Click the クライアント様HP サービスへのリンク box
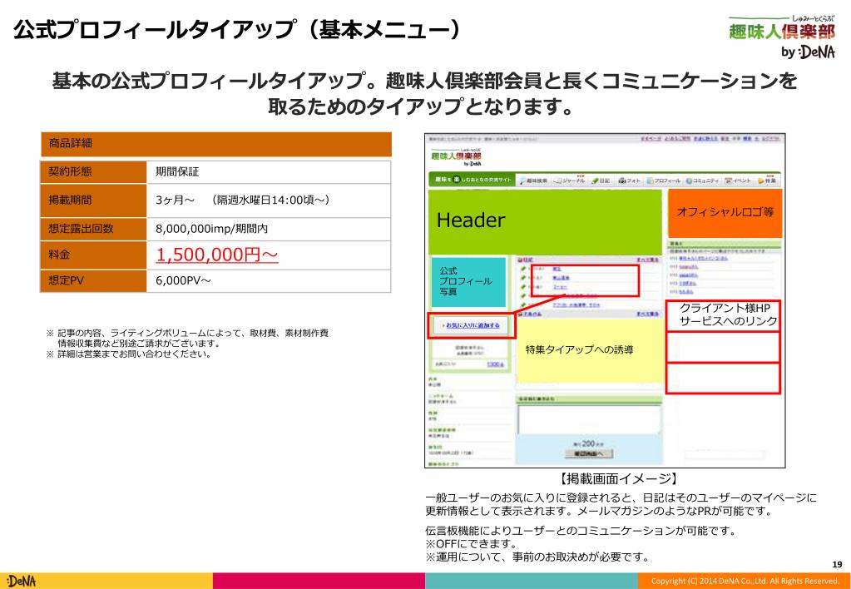The height and width of the screenshot is (589, 851). [x=723, y=315]
